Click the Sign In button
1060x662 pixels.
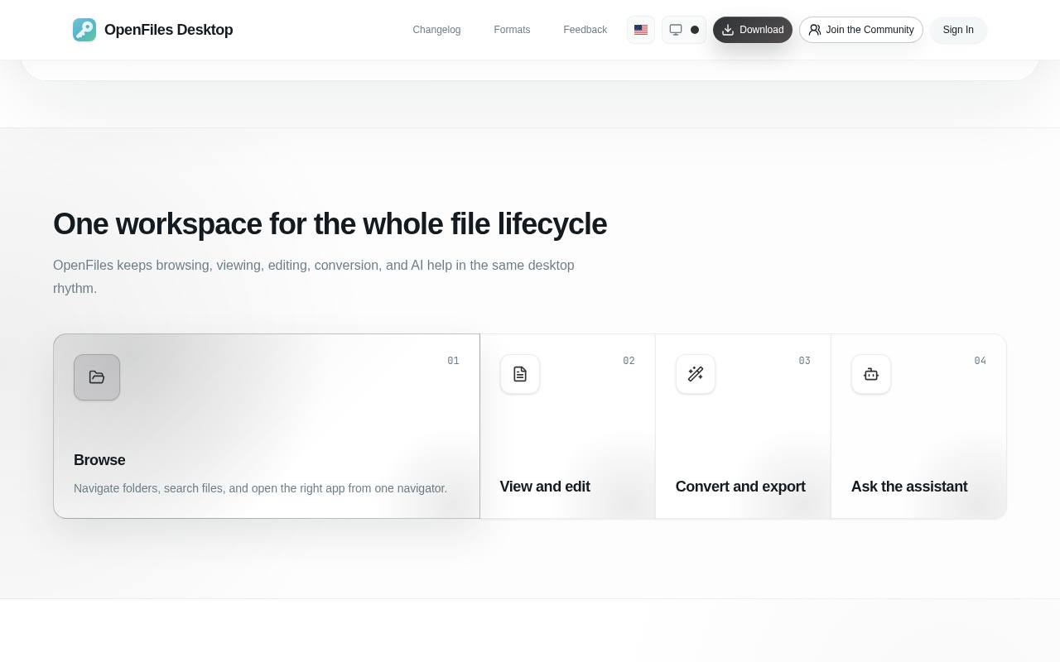tap(958, 30)
